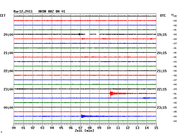Click the 03 minute axis label
This screenshot has height=135, width=178.
point(42,128)
